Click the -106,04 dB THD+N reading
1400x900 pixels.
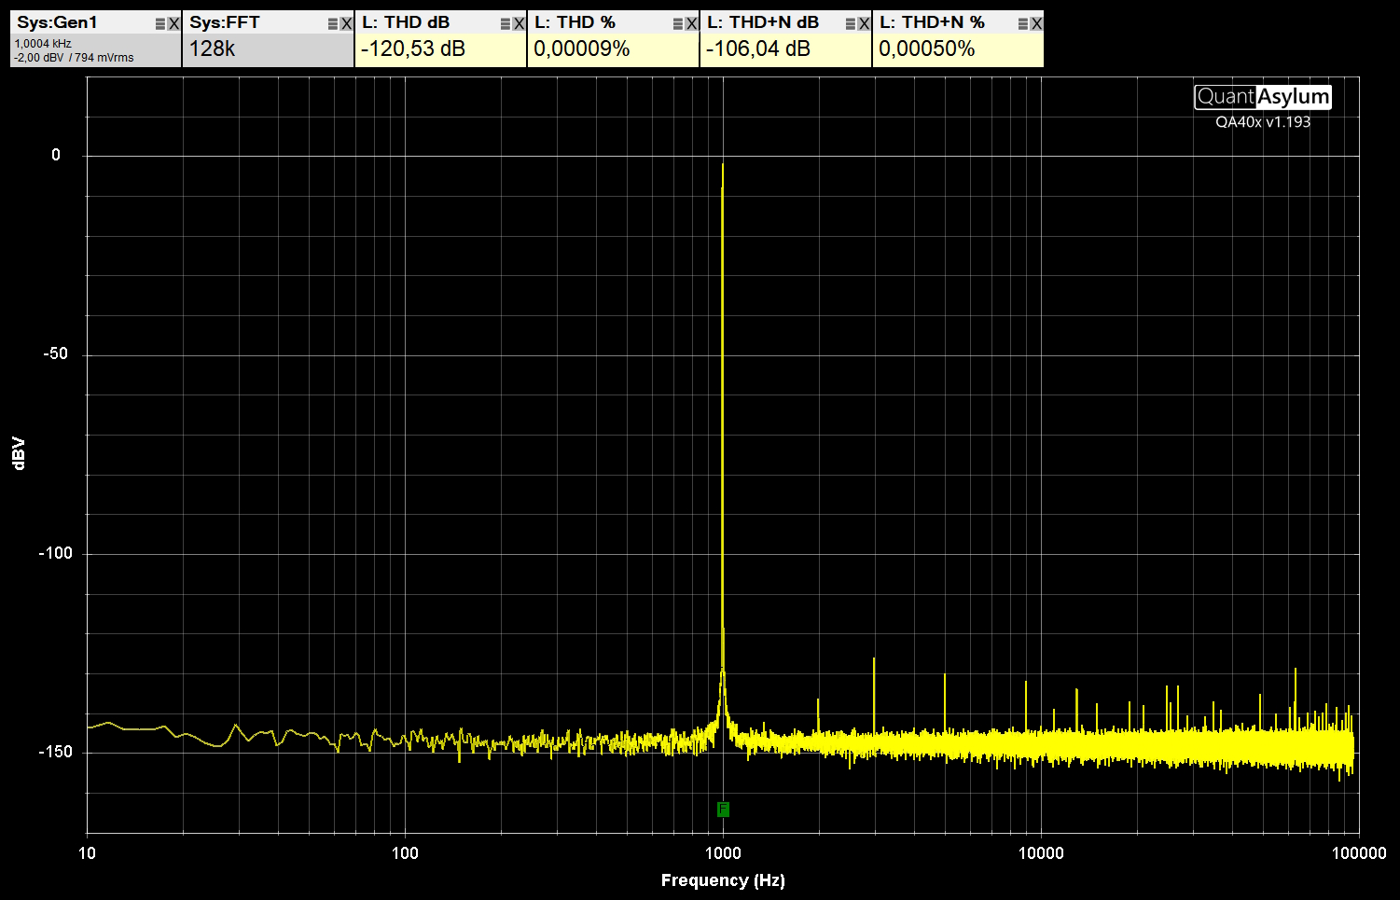pyautogui.click(x=757, y=48)
